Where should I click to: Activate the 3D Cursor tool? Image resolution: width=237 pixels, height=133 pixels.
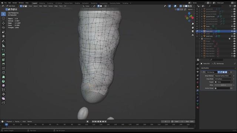[3, 18]
